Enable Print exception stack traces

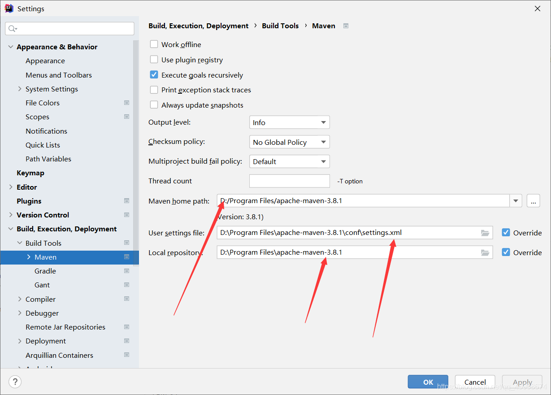pos(154,90)
